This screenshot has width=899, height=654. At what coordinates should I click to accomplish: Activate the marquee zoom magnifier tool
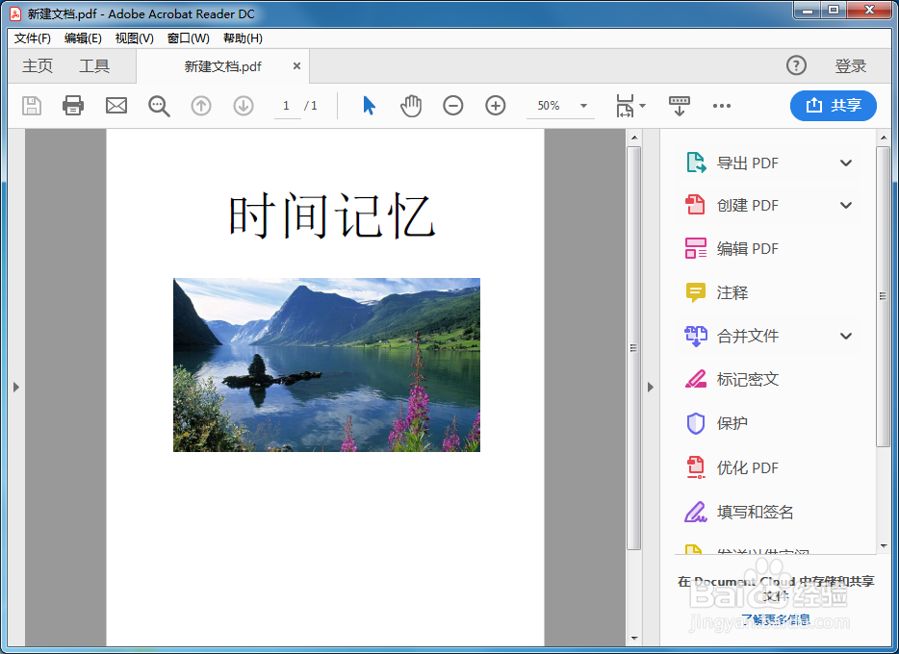tap(159, 106)
